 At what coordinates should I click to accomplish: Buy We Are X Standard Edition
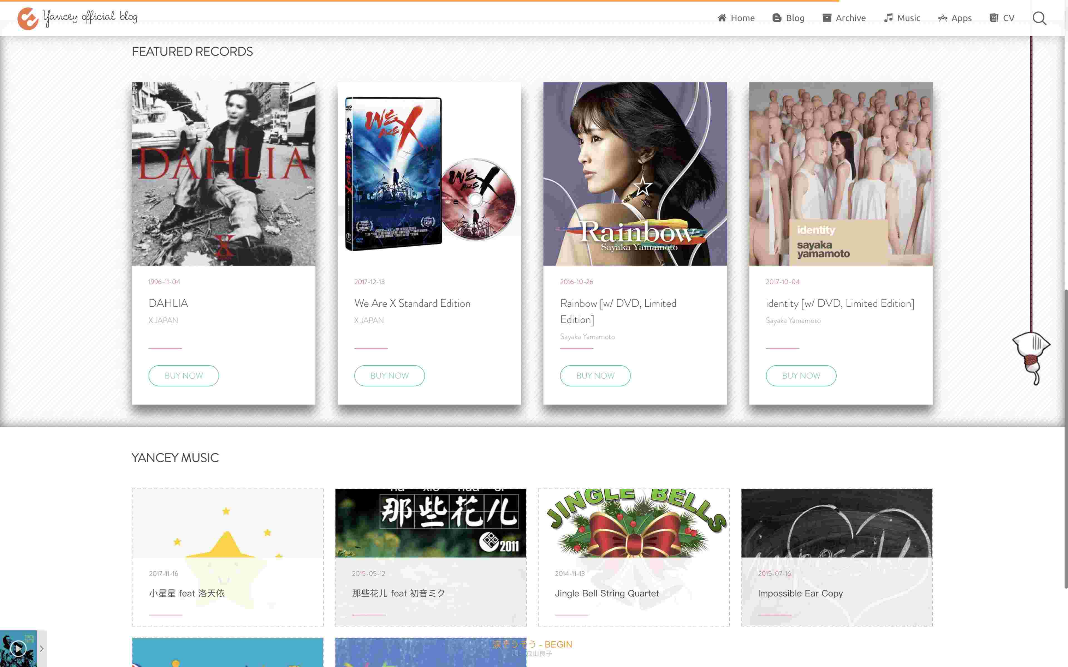(389, 375)
